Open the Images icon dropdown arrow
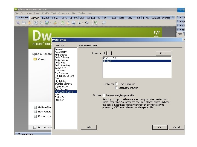197x147 pixels. 51,23
